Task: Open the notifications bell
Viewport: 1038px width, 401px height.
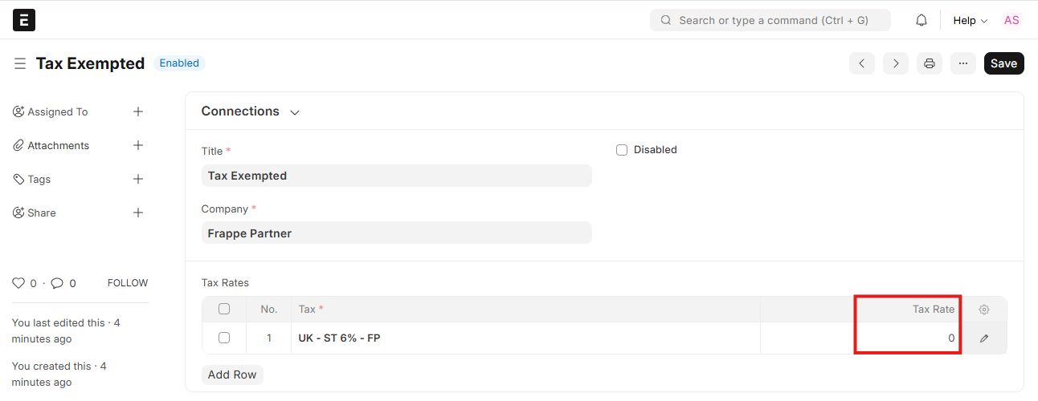Action: tap(922, 20)
